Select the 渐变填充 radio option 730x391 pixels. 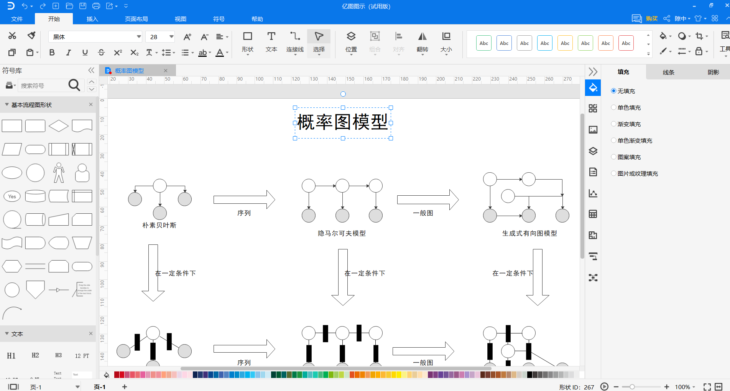(613, 124)
